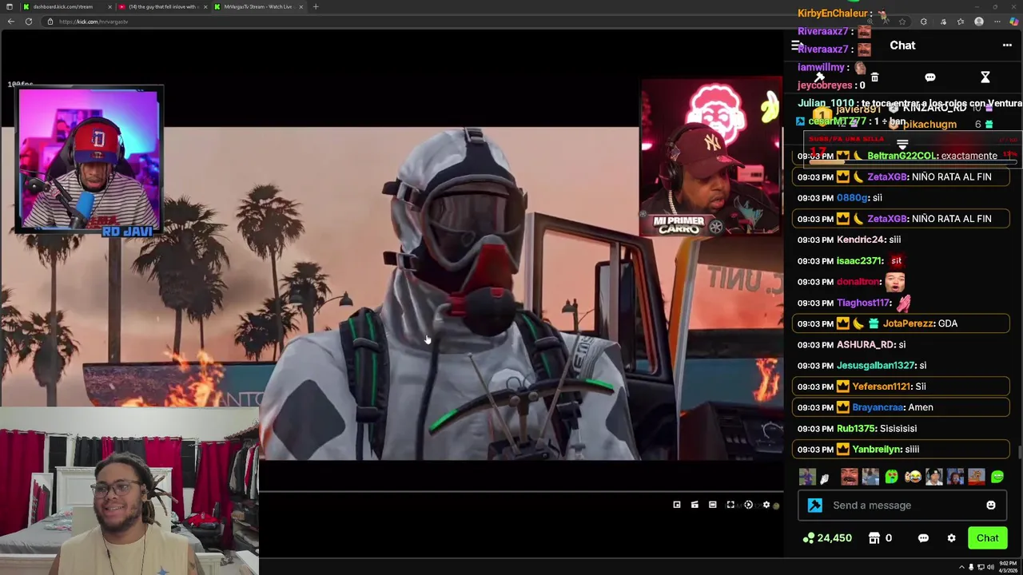The image size is (1023, 575).
Task: Toggle picture-in-picture mini player
Action: (x=677, y=505)
